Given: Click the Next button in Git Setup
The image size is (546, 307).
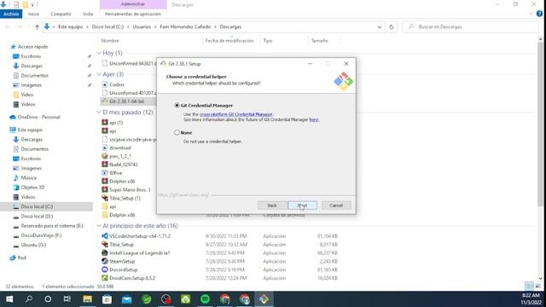Looking at the screenshot, I should 302,206.
